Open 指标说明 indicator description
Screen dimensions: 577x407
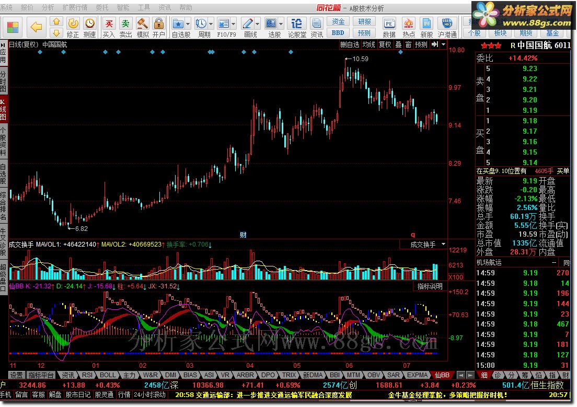(430, 286)
